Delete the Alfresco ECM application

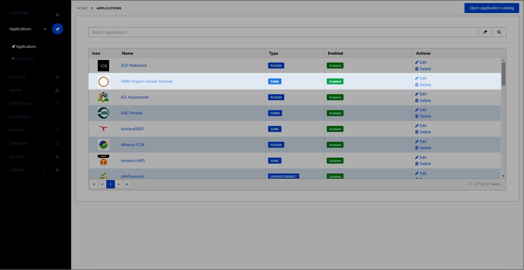tap(423, 148)
